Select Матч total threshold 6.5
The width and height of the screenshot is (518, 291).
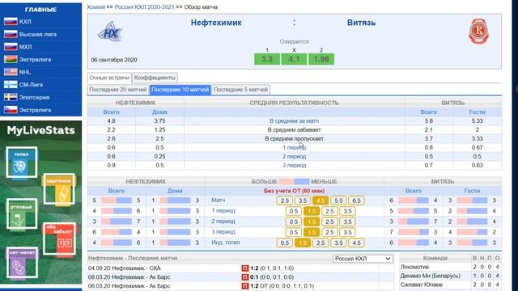pos(356,200)
